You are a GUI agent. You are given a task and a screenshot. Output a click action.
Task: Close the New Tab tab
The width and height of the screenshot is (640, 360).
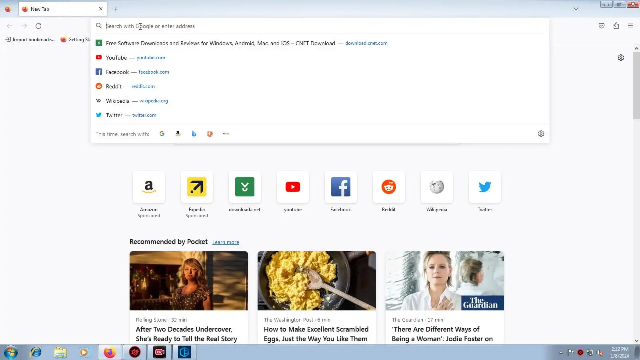[101, 9]
